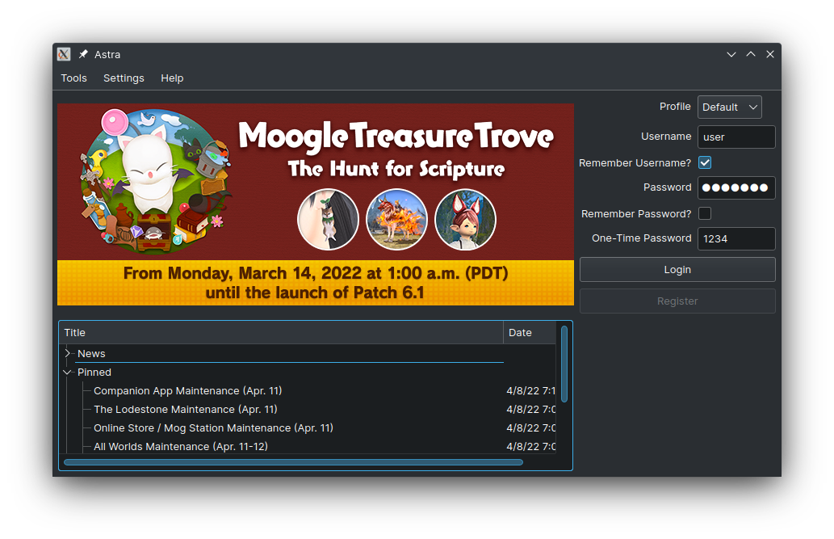Image resolution: width=834 pixels, height=539 pixels.
Task: Collapse the Pinned tree section
Action: [x=68, y=373]
